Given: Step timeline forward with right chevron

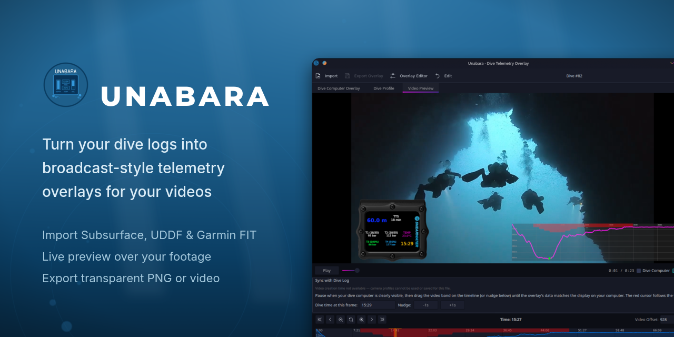Looking at the screenshot, I should [372, 319].
